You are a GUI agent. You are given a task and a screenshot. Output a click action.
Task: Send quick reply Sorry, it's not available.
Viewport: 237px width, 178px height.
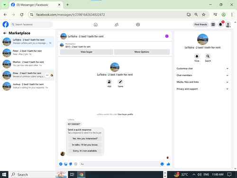coord(85,151)
